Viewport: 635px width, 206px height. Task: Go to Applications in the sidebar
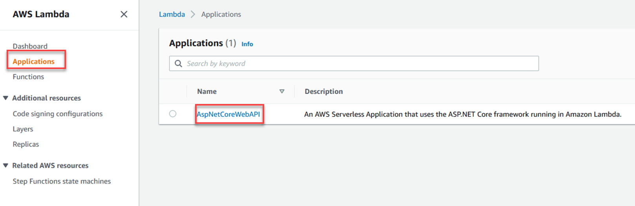pyautogui.click(x=33, y=61)
